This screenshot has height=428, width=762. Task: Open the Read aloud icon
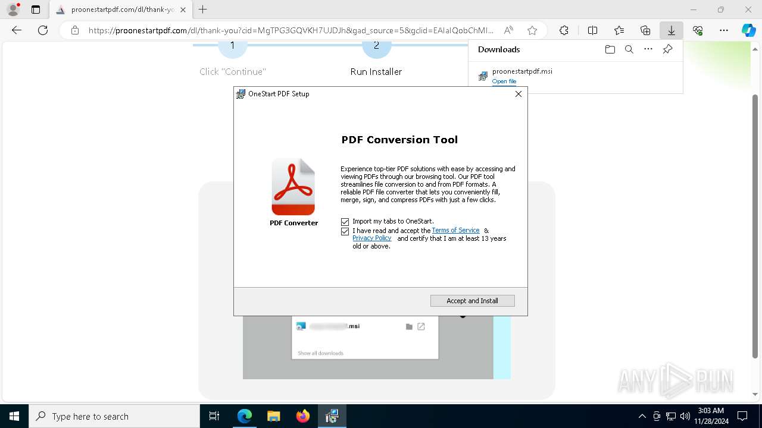pyautogui.click(x=508, y=30)
